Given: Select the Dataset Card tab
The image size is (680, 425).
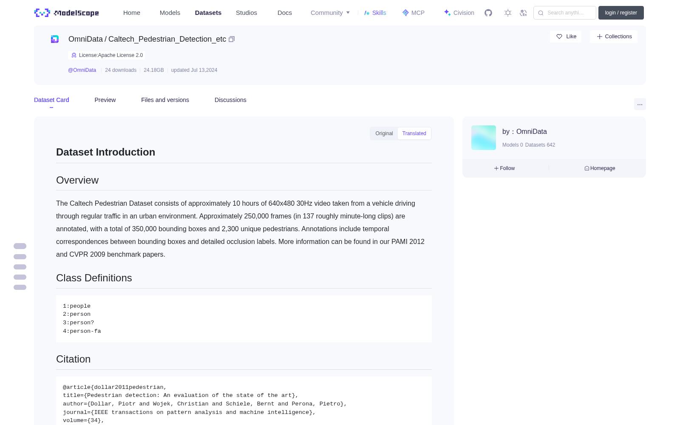Looking at the screenshot, I should (x=51, y=100).
